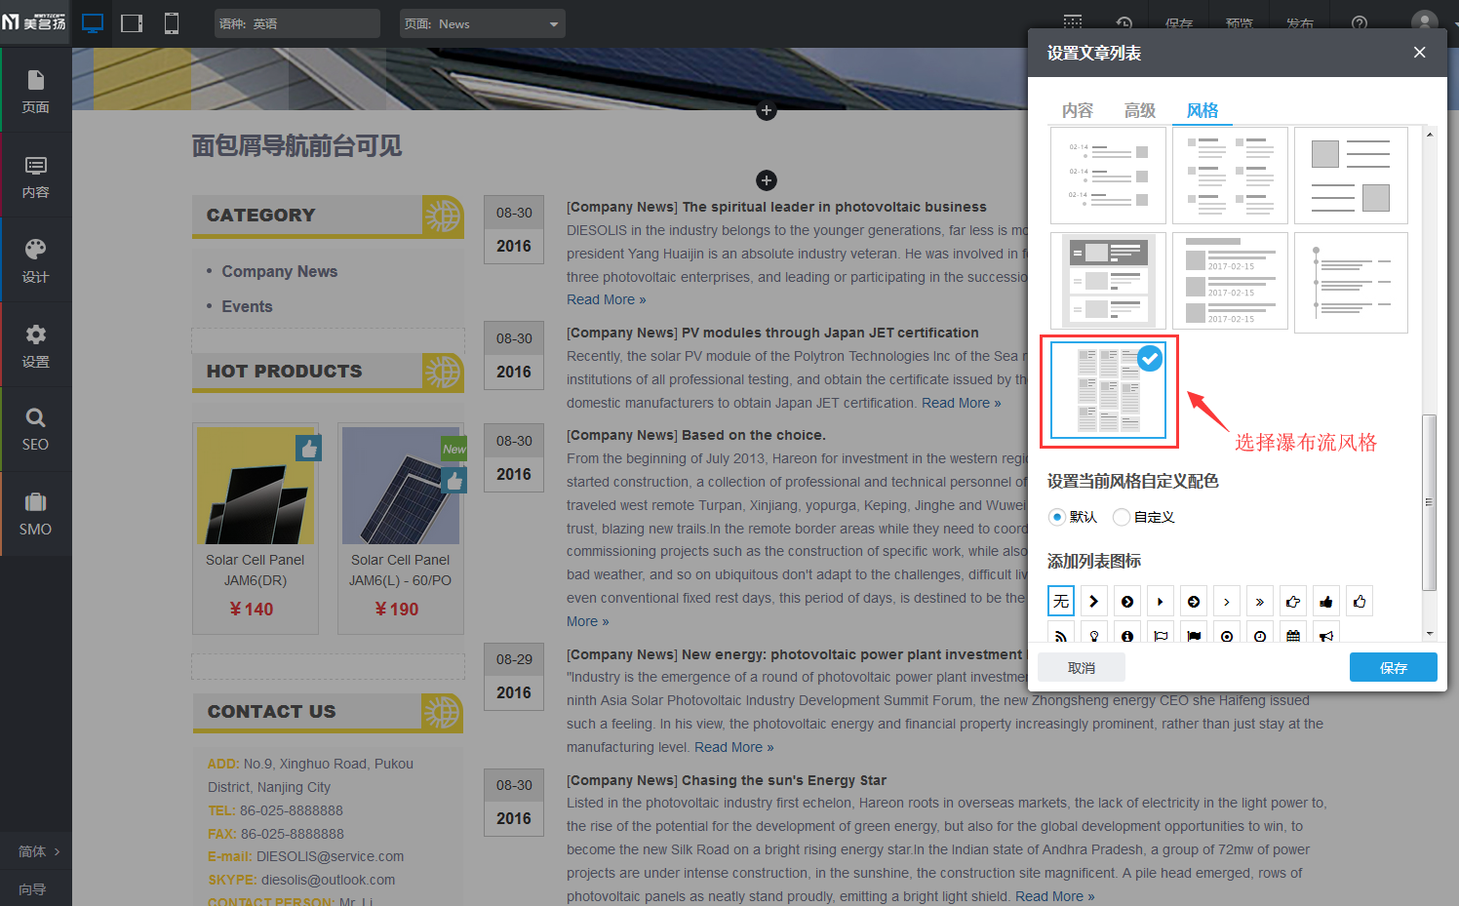Choose the double chevron list icon
Image resolution: width=1459 pixels, height=906 pixels.
[x=1259, y=602]
